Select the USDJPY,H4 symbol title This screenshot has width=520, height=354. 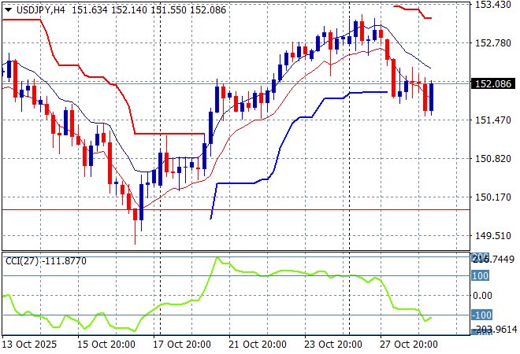tap(40, 10)
